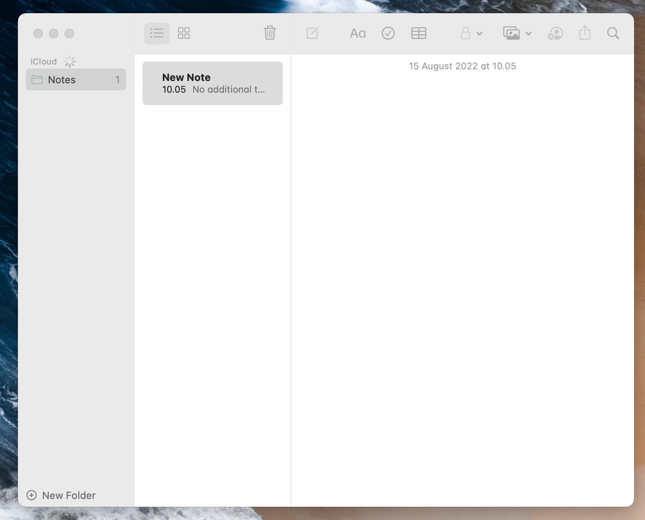Expand the media insert dropdown chevron
This screenshot has height=520, width=645.
click(528, 33)
